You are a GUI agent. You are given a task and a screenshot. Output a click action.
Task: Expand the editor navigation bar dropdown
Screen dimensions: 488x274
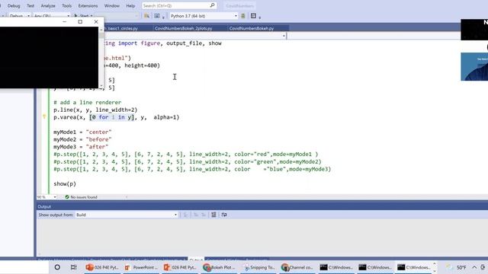coord(284,36)
